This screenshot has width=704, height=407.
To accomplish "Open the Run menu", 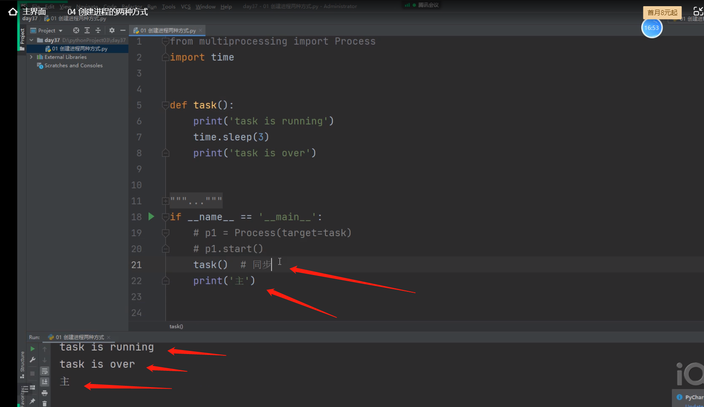I will coord(152,7).
